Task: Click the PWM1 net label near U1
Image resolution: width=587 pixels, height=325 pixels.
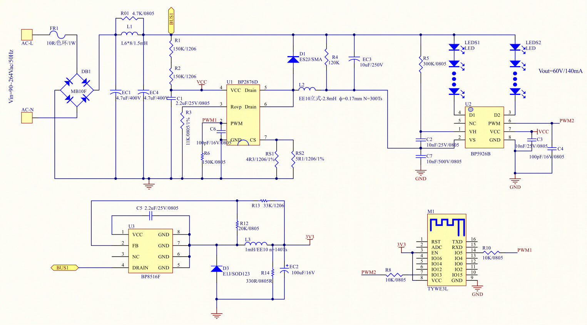Action: [210, 120]
